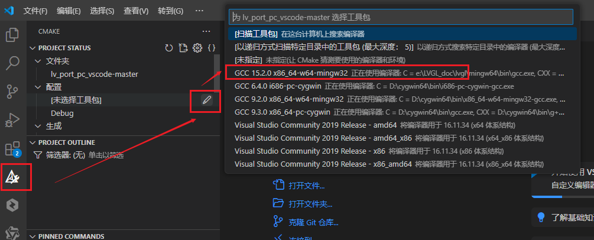Click the 克隆 Git 仓库... link

313,222
